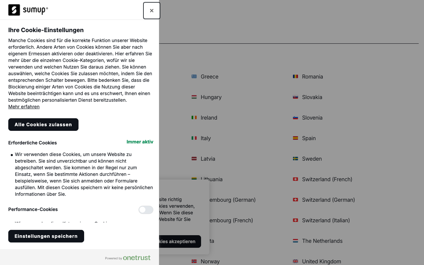
Task: Click the Romania flag icon
Action: 295,76
